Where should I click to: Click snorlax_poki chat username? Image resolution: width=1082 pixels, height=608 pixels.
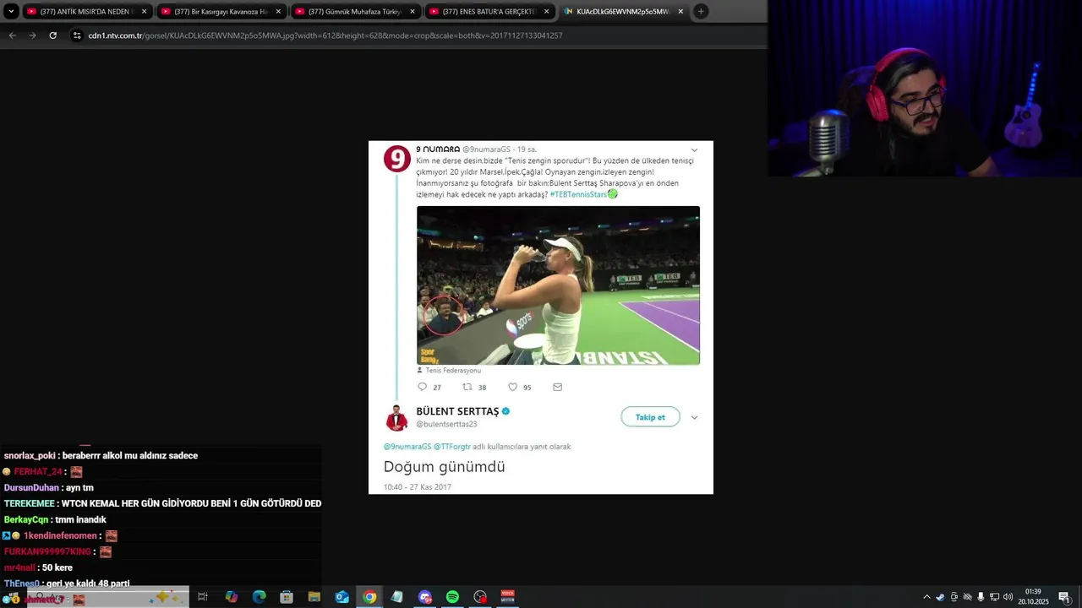pos(30,456)
